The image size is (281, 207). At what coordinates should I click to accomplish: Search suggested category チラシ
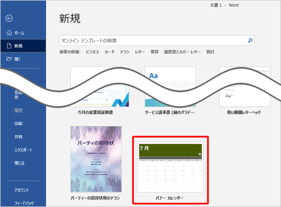point(125,52)
